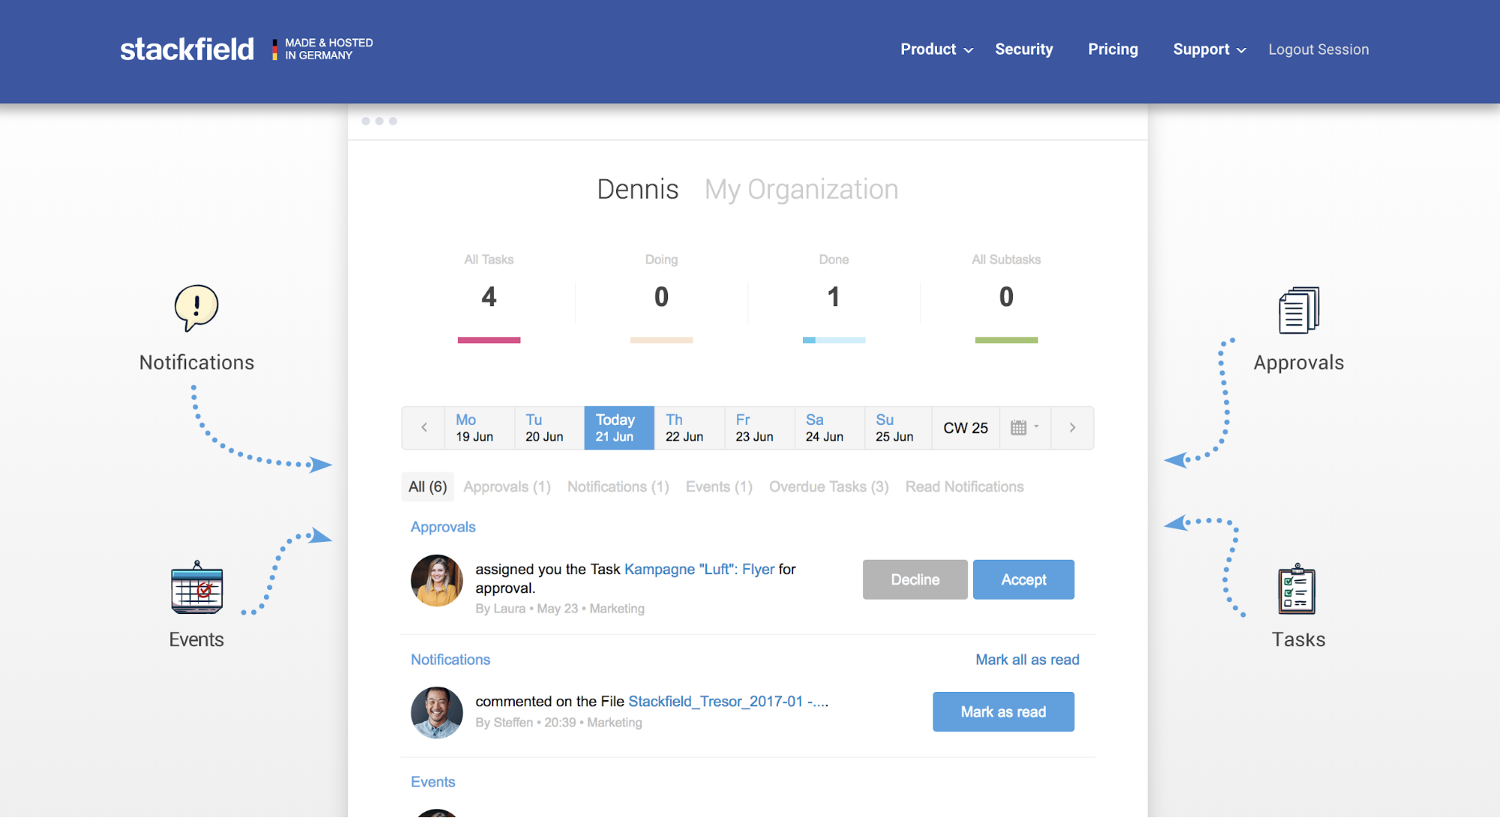The height and width of the screenshot is (818, 1500).
Task: Click the Notifications section heading in the list
Action: pos(450,660)
